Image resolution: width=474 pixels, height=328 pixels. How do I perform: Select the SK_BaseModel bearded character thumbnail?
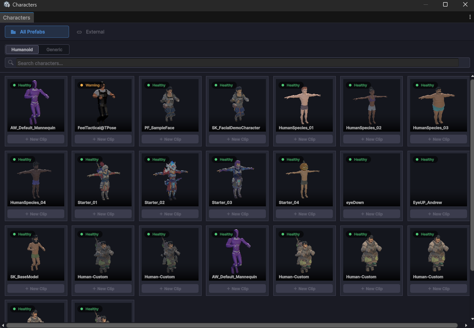click(x=36, y=254)
